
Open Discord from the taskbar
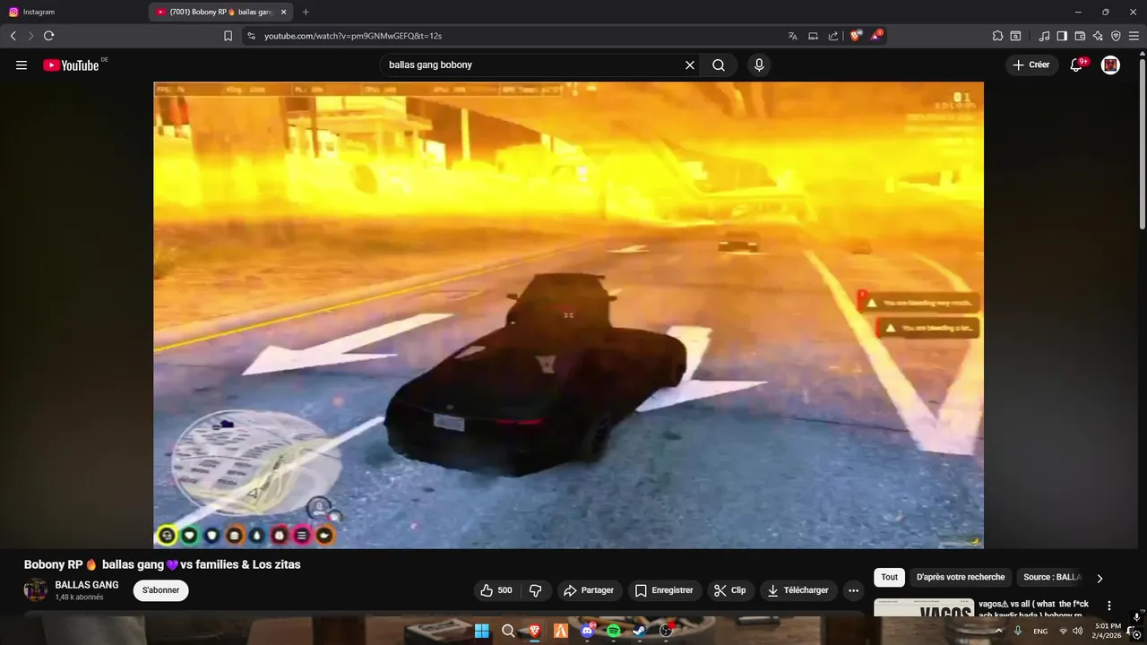pos(588,631)
